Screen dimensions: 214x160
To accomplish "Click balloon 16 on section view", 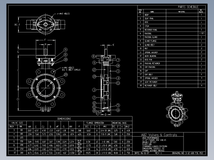I will [118, 110].
